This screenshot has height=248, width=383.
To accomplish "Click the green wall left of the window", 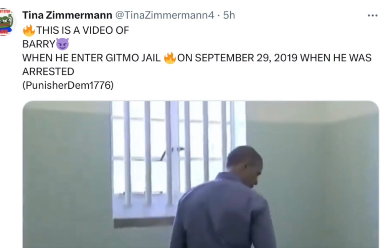I will tap(67, 171).
